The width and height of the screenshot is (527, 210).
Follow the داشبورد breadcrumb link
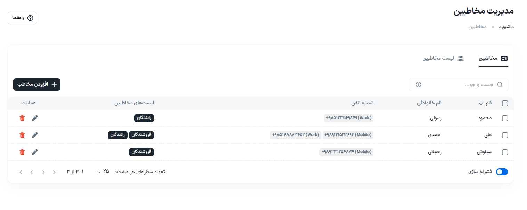point(506,27)
